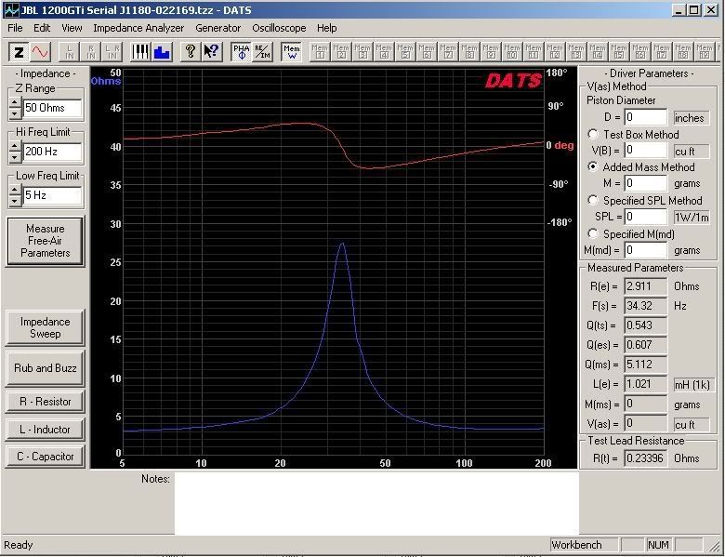
Task: Click the cu ft unit box for V(as)
Action: pos(692,424)
